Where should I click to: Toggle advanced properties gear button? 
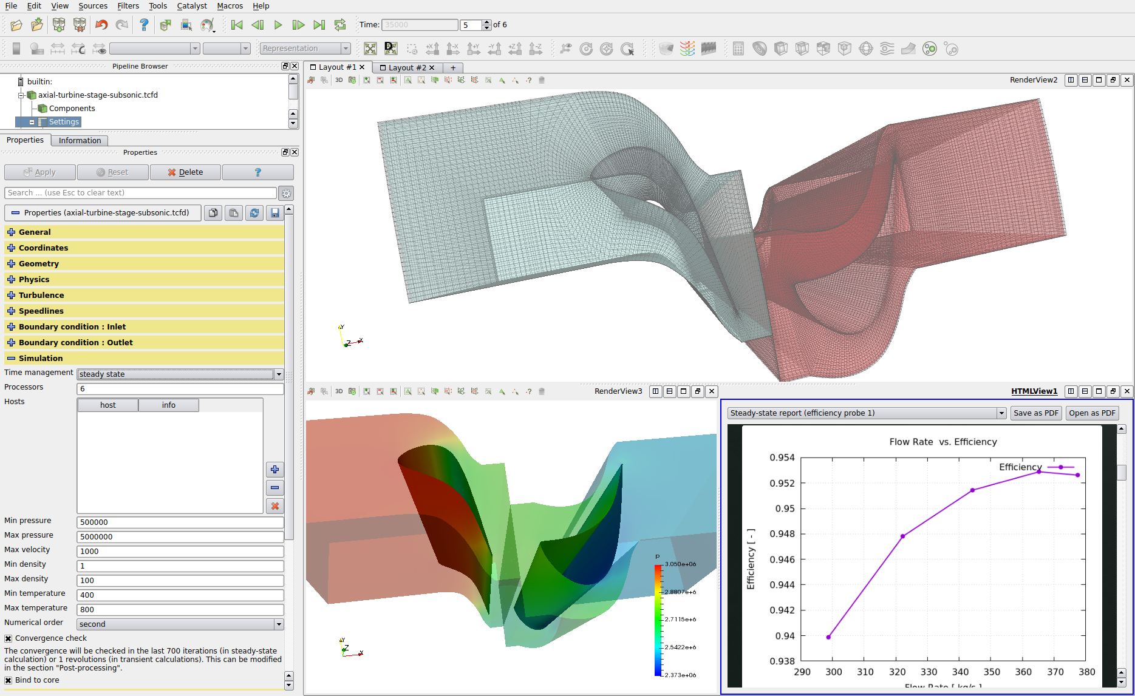(x=286, y=194)
